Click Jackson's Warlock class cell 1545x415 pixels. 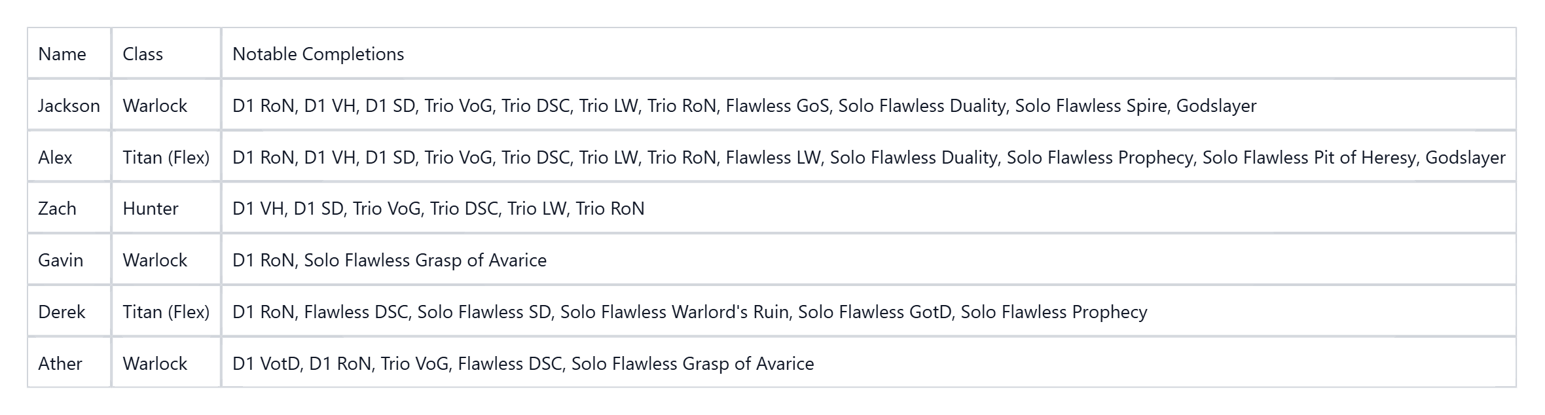[x=154, y=105]
